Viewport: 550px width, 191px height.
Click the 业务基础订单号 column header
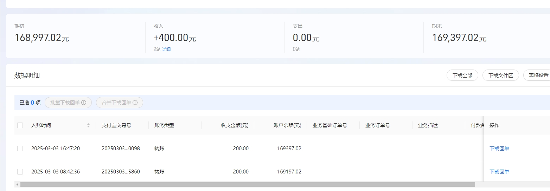330,125
